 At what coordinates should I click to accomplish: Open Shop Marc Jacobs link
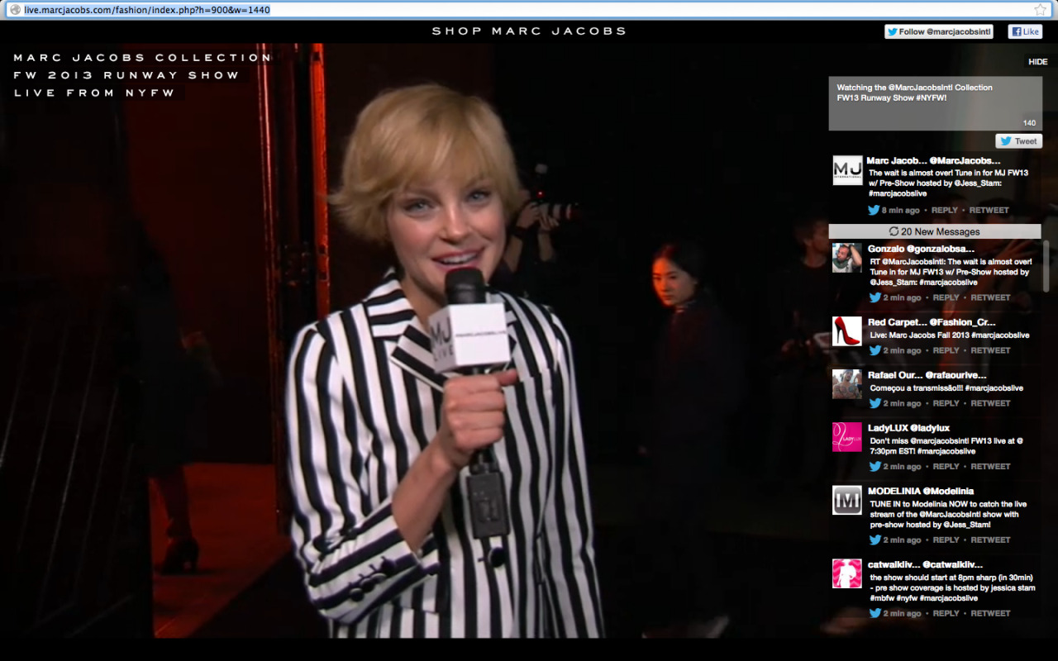tap(529, 31)
